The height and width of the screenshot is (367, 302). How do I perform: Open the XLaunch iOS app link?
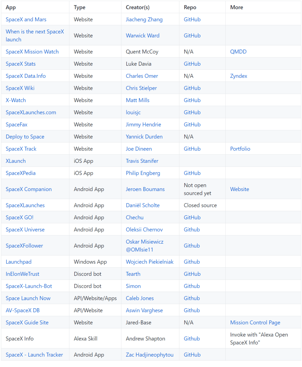tap(16, 161)
